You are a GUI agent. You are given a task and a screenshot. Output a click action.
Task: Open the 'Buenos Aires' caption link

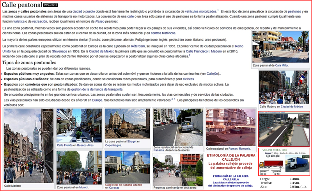point(85,145)
